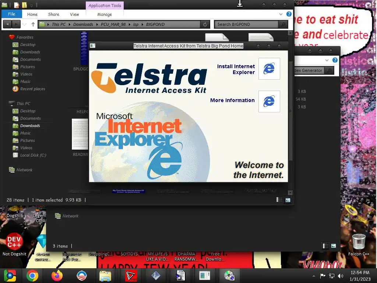Click 'This PC' in the address bar
Screen dimensions: 377x283
pyautogui.click(x=59, y=24)
